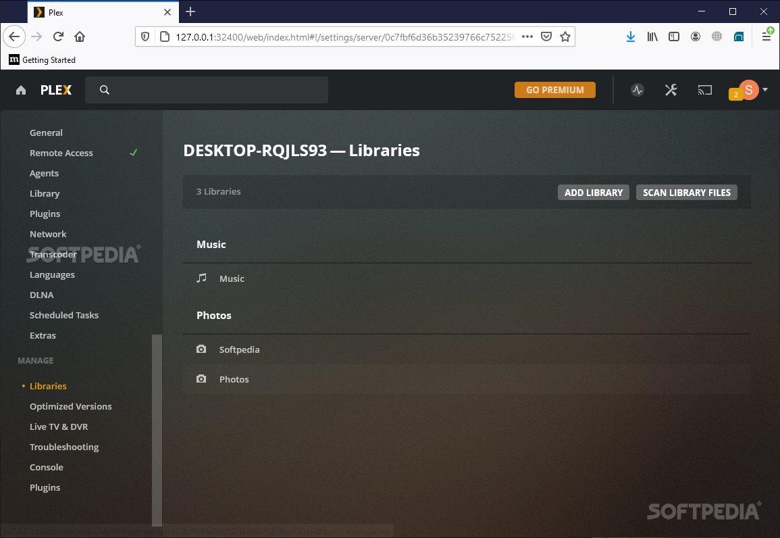Select Libraries under Manage

[48, 386]
